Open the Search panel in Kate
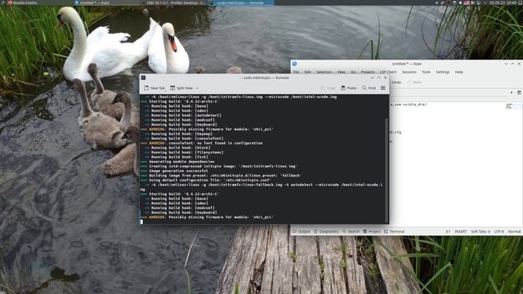Image resolution: width=523 pixels, height=294 pixels. [x=351, y=231]
